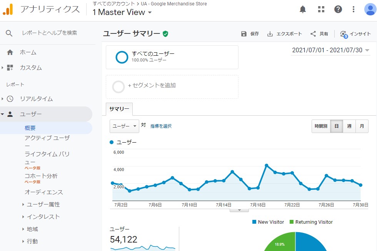Click the ユーザー 54,122 sparkline
Viewport: 377px width, 251px height.
tap(143, 248)
